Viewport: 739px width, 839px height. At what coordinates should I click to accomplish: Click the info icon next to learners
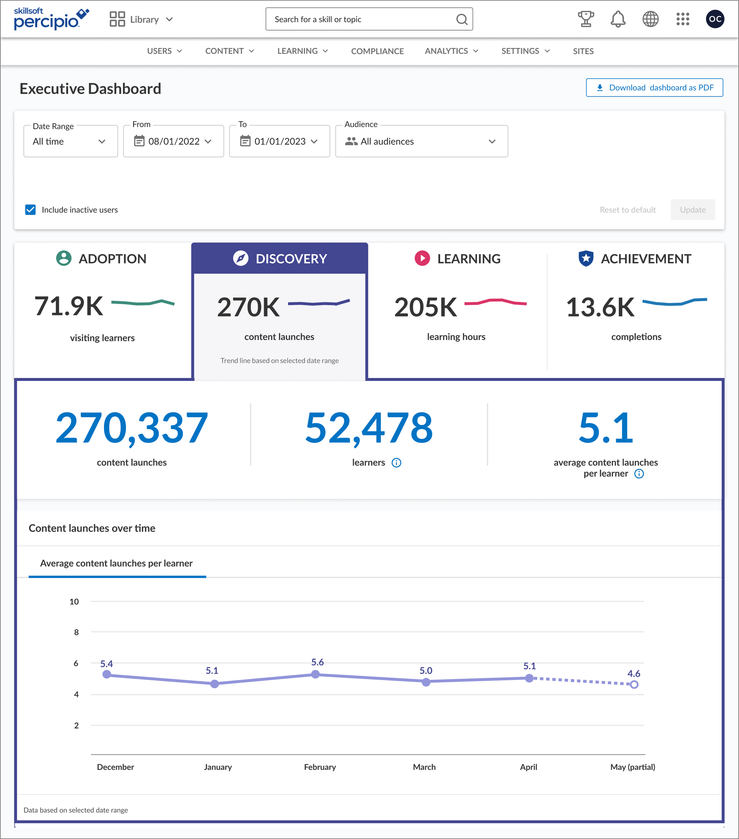pos(396,462)
